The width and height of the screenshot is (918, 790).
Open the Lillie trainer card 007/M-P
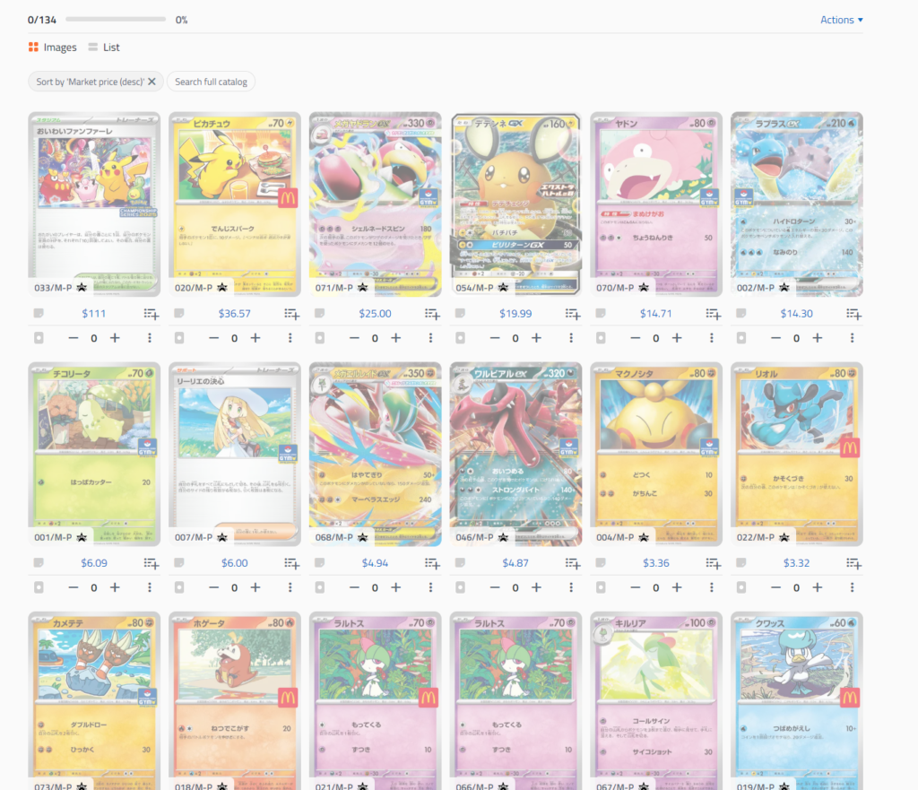coord(235,454)
